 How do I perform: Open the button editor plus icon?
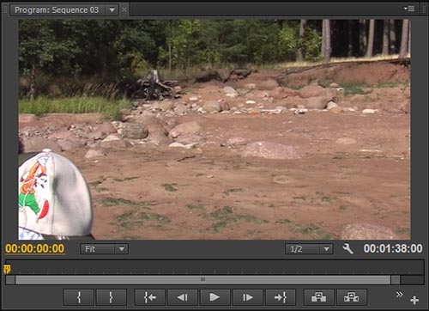(x=414, y=300)
